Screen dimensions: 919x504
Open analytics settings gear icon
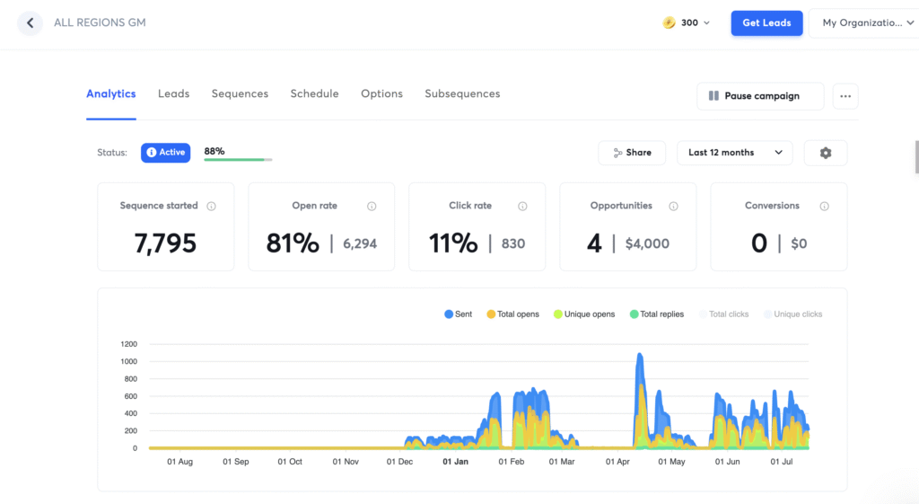pos(825,153)
